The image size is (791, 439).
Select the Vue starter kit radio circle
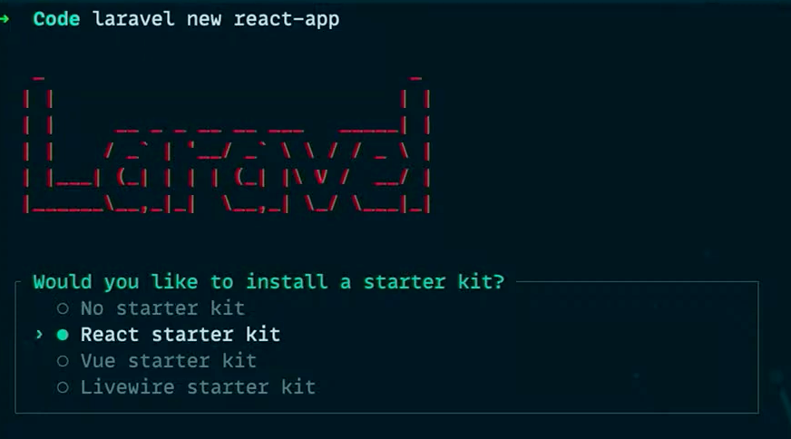pos(63,361)
